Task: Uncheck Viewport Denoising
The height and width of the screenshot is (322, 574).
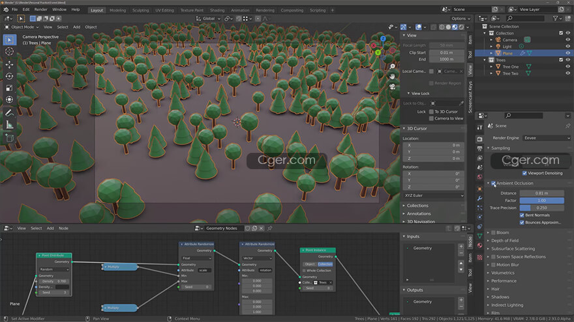Action: coord(524,173)
